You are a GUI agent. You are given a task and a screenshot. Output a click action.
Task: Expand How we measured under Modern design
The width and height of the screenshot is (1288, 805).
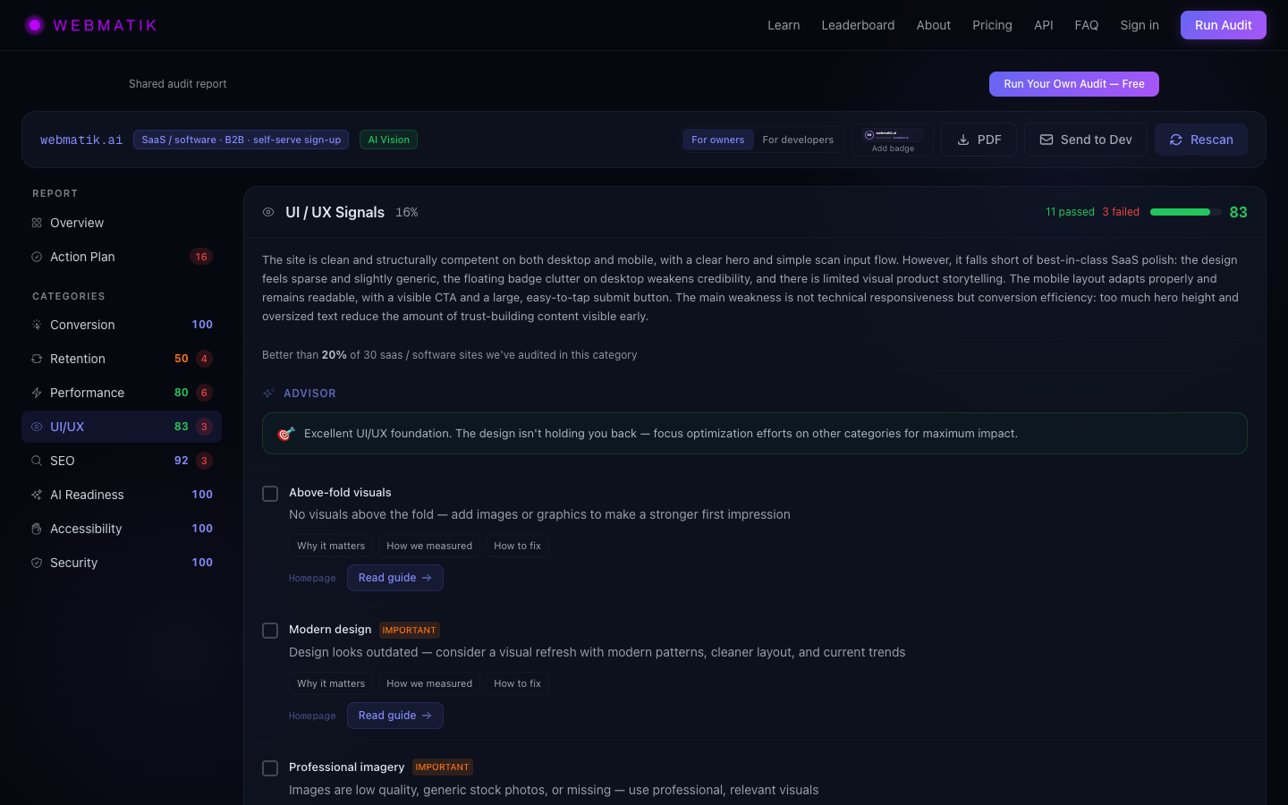[x=429, y=683]
